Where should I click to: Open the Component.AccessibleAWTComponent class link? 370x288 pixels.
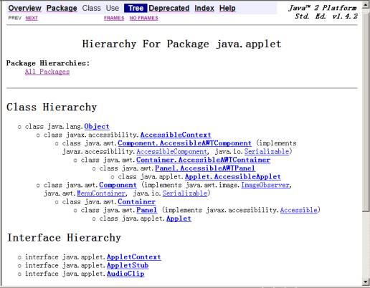pos(184,143)
